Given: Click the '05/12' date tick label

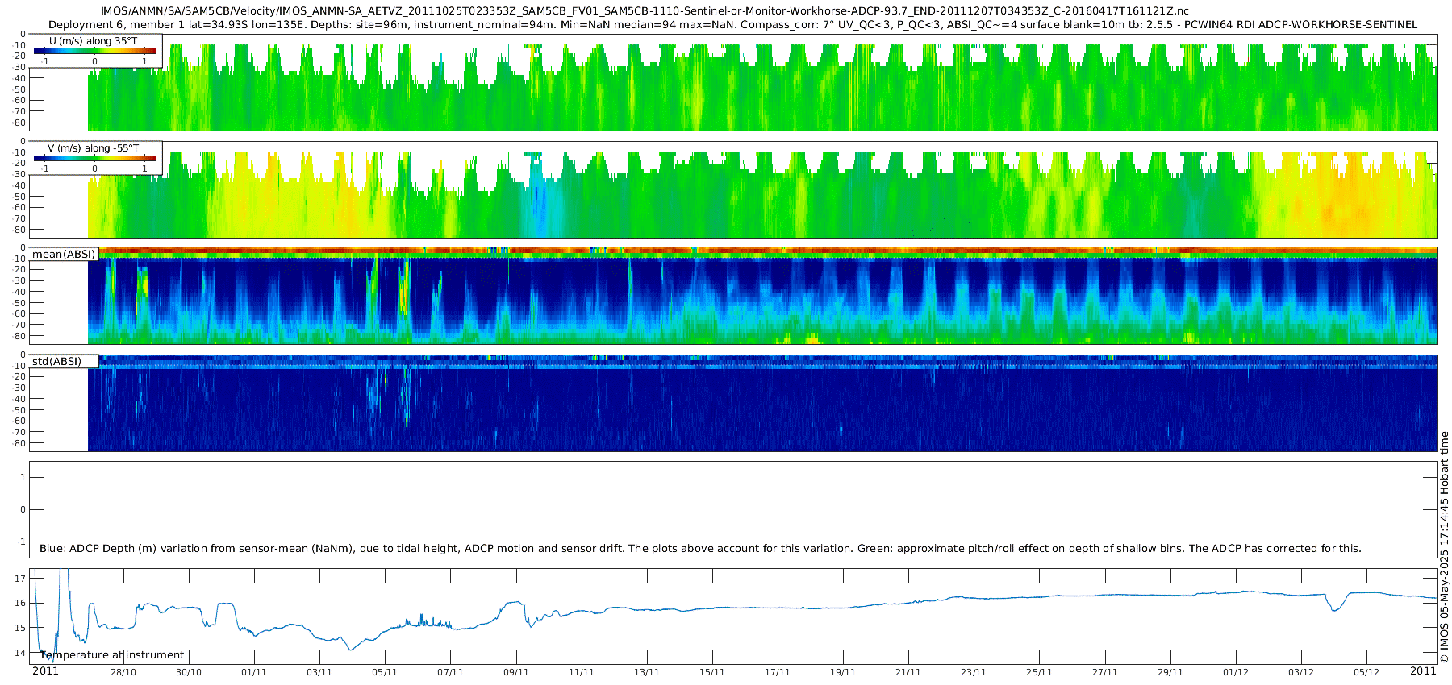Looking at the screenshot, I should pos(1366,672).
